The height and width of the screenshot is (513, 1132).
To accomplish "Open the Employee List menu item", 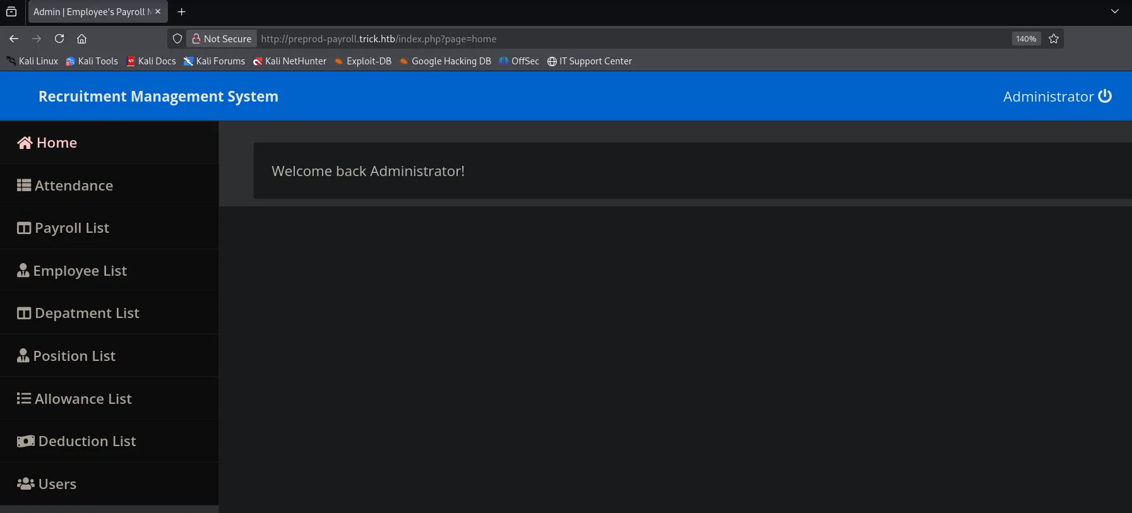I will (x=109, y=270).
